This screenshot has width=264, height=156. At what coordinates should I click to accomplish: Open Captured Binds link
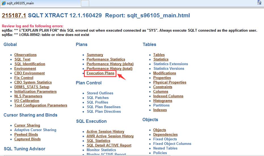(x=28, y=139)
